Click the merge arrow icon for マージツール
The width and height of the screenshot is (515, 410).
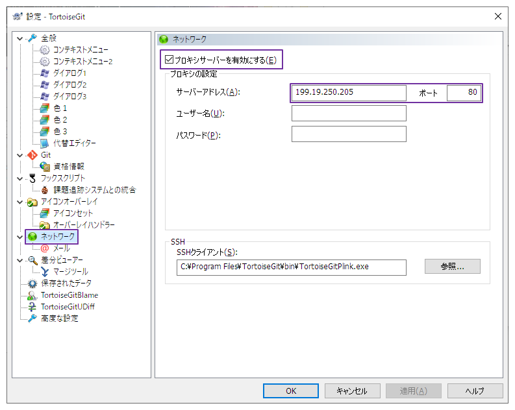click(45, 272)
